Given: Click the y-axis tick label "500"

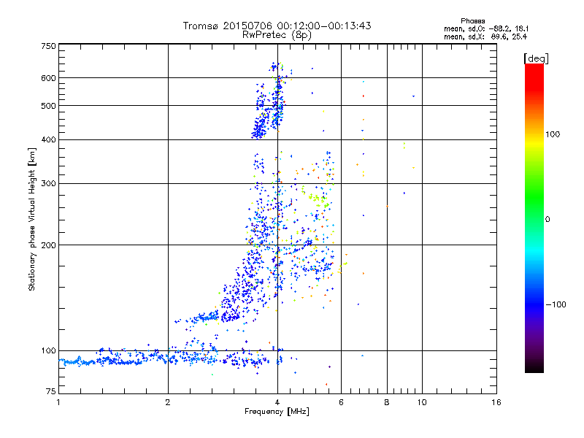Looking at the screenshot, I should pyautogui.click(x=48, y=106).
